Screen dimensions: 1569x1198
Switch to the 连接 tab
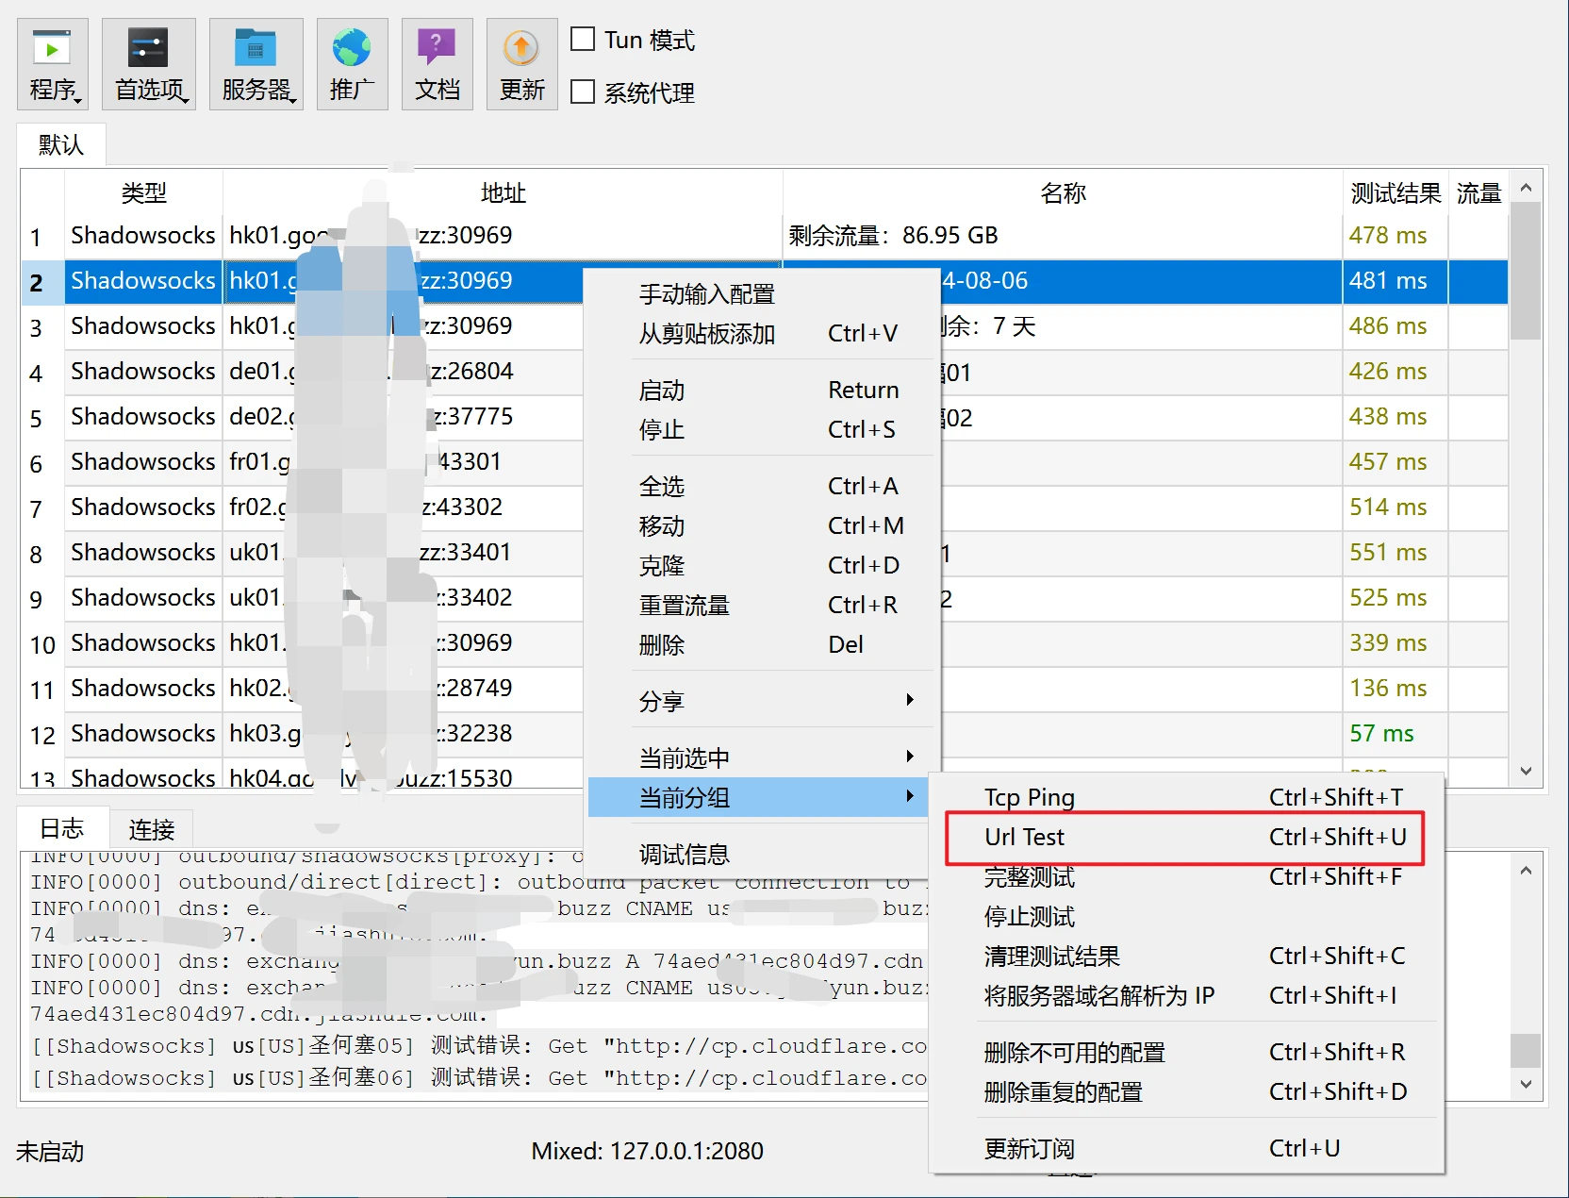pyautogui.click(x=152, y=829)
